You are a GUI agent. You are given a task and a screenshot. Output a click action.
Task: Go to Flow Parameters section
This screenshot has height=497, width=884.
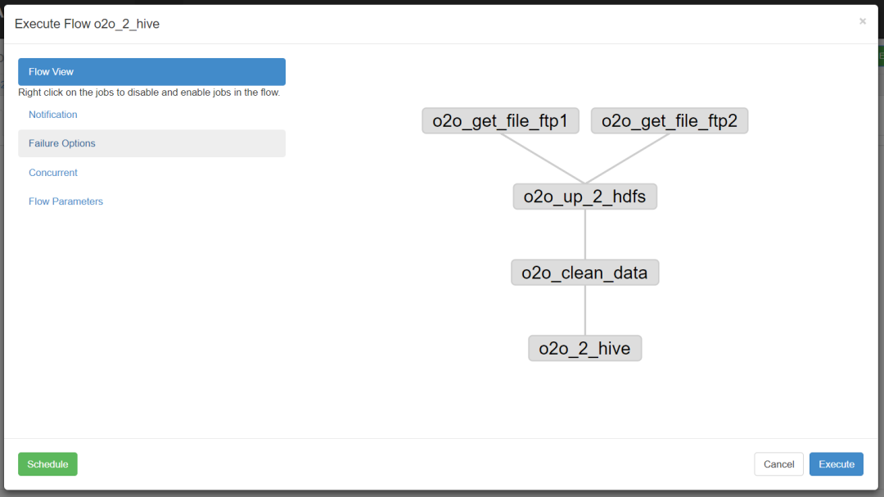tap(66, 201)
